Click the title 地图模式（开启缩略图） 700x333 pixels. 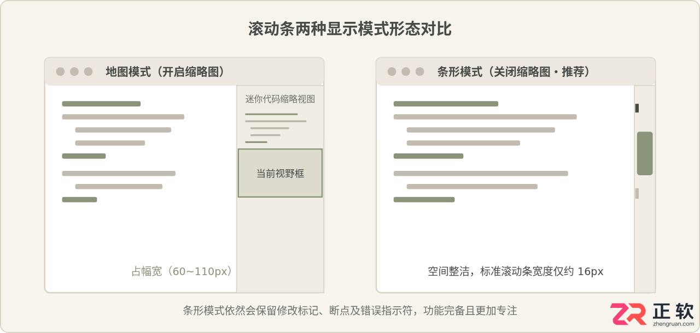[167, 72]
